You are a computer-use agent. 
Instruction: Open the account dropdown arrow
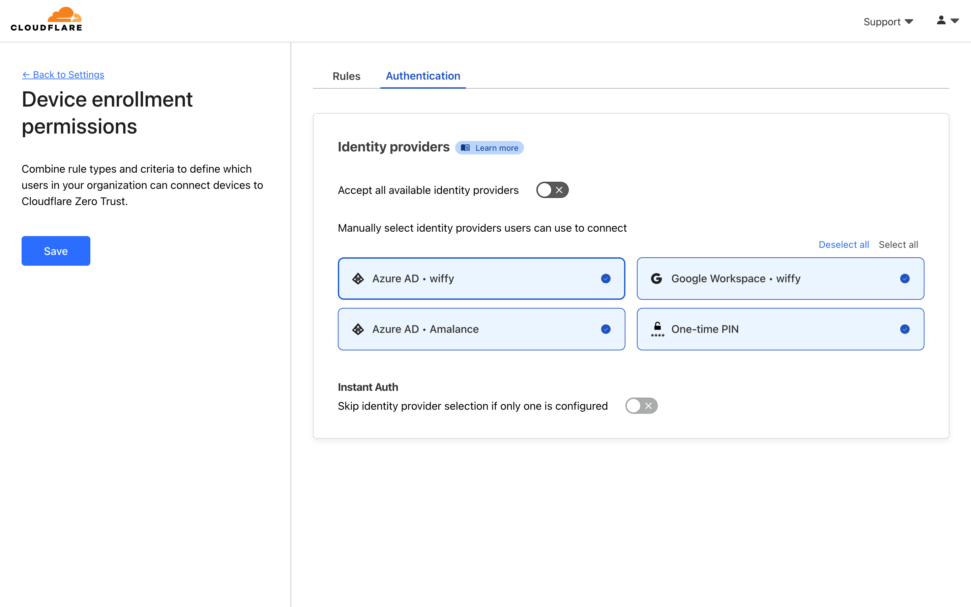[x=955, y=21]
